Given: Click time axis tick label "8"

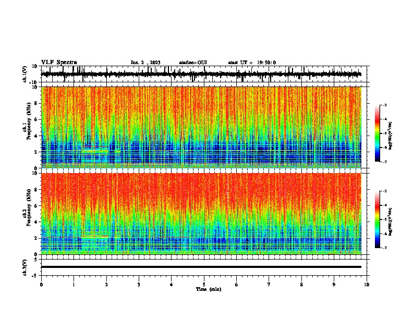Looking at the screenshot, I should pos(301,285).
